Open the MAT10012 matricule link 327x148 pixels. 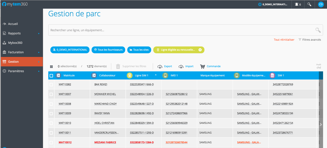click(65, 142)
